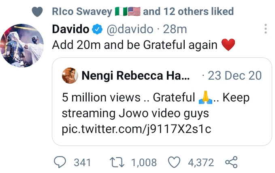This screenshot has width=275, height=173.
Task: Click the 1,008 retweets count
Action: point(144,162)
